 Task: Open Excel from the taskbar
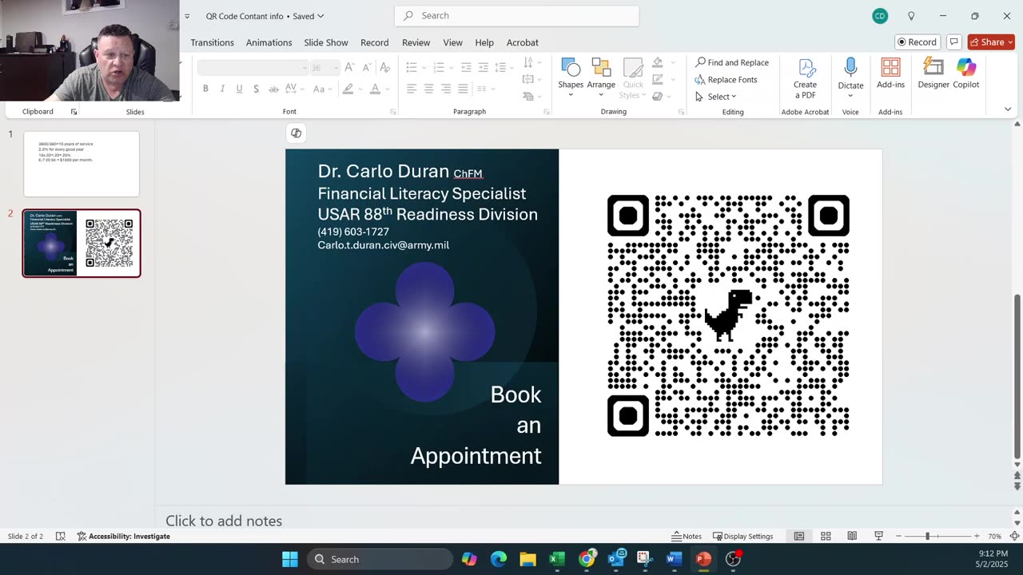pyautogui.click(x=557, y=559)
